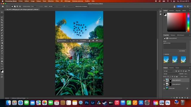Viewport: 191px width, 107px height.
Task: Collapse the Variantes section
Action: pyautogui.click(x=164, y=54)
